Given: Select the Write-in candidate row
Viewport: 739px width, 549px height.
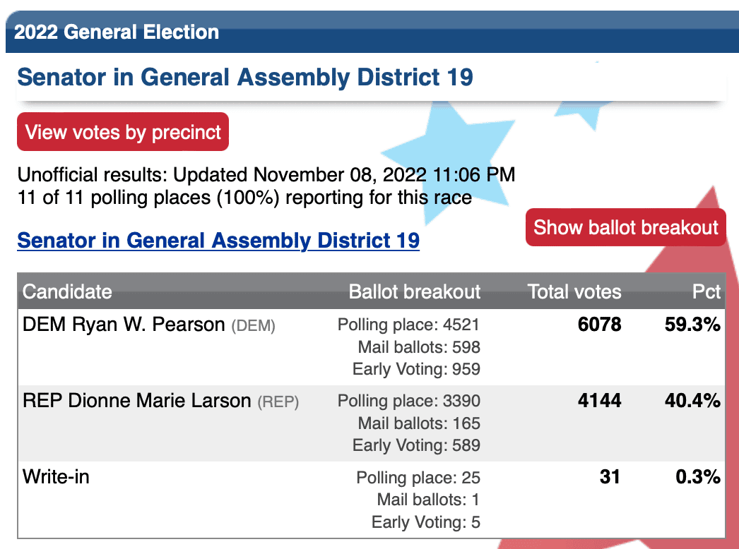Looking at the screenshot, I should click(x=372, y=500).
